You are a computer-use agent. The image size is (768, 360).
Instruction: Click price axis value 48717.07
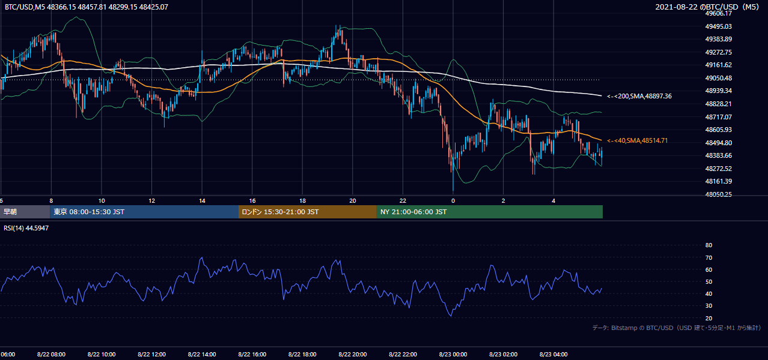(x=719, y=117)
